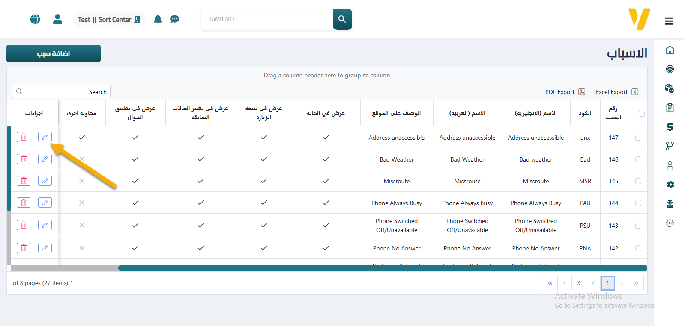Go to page 2 of results
This screenshot has width=685, height=326.
pyautogui.click(x=593, y=283)
